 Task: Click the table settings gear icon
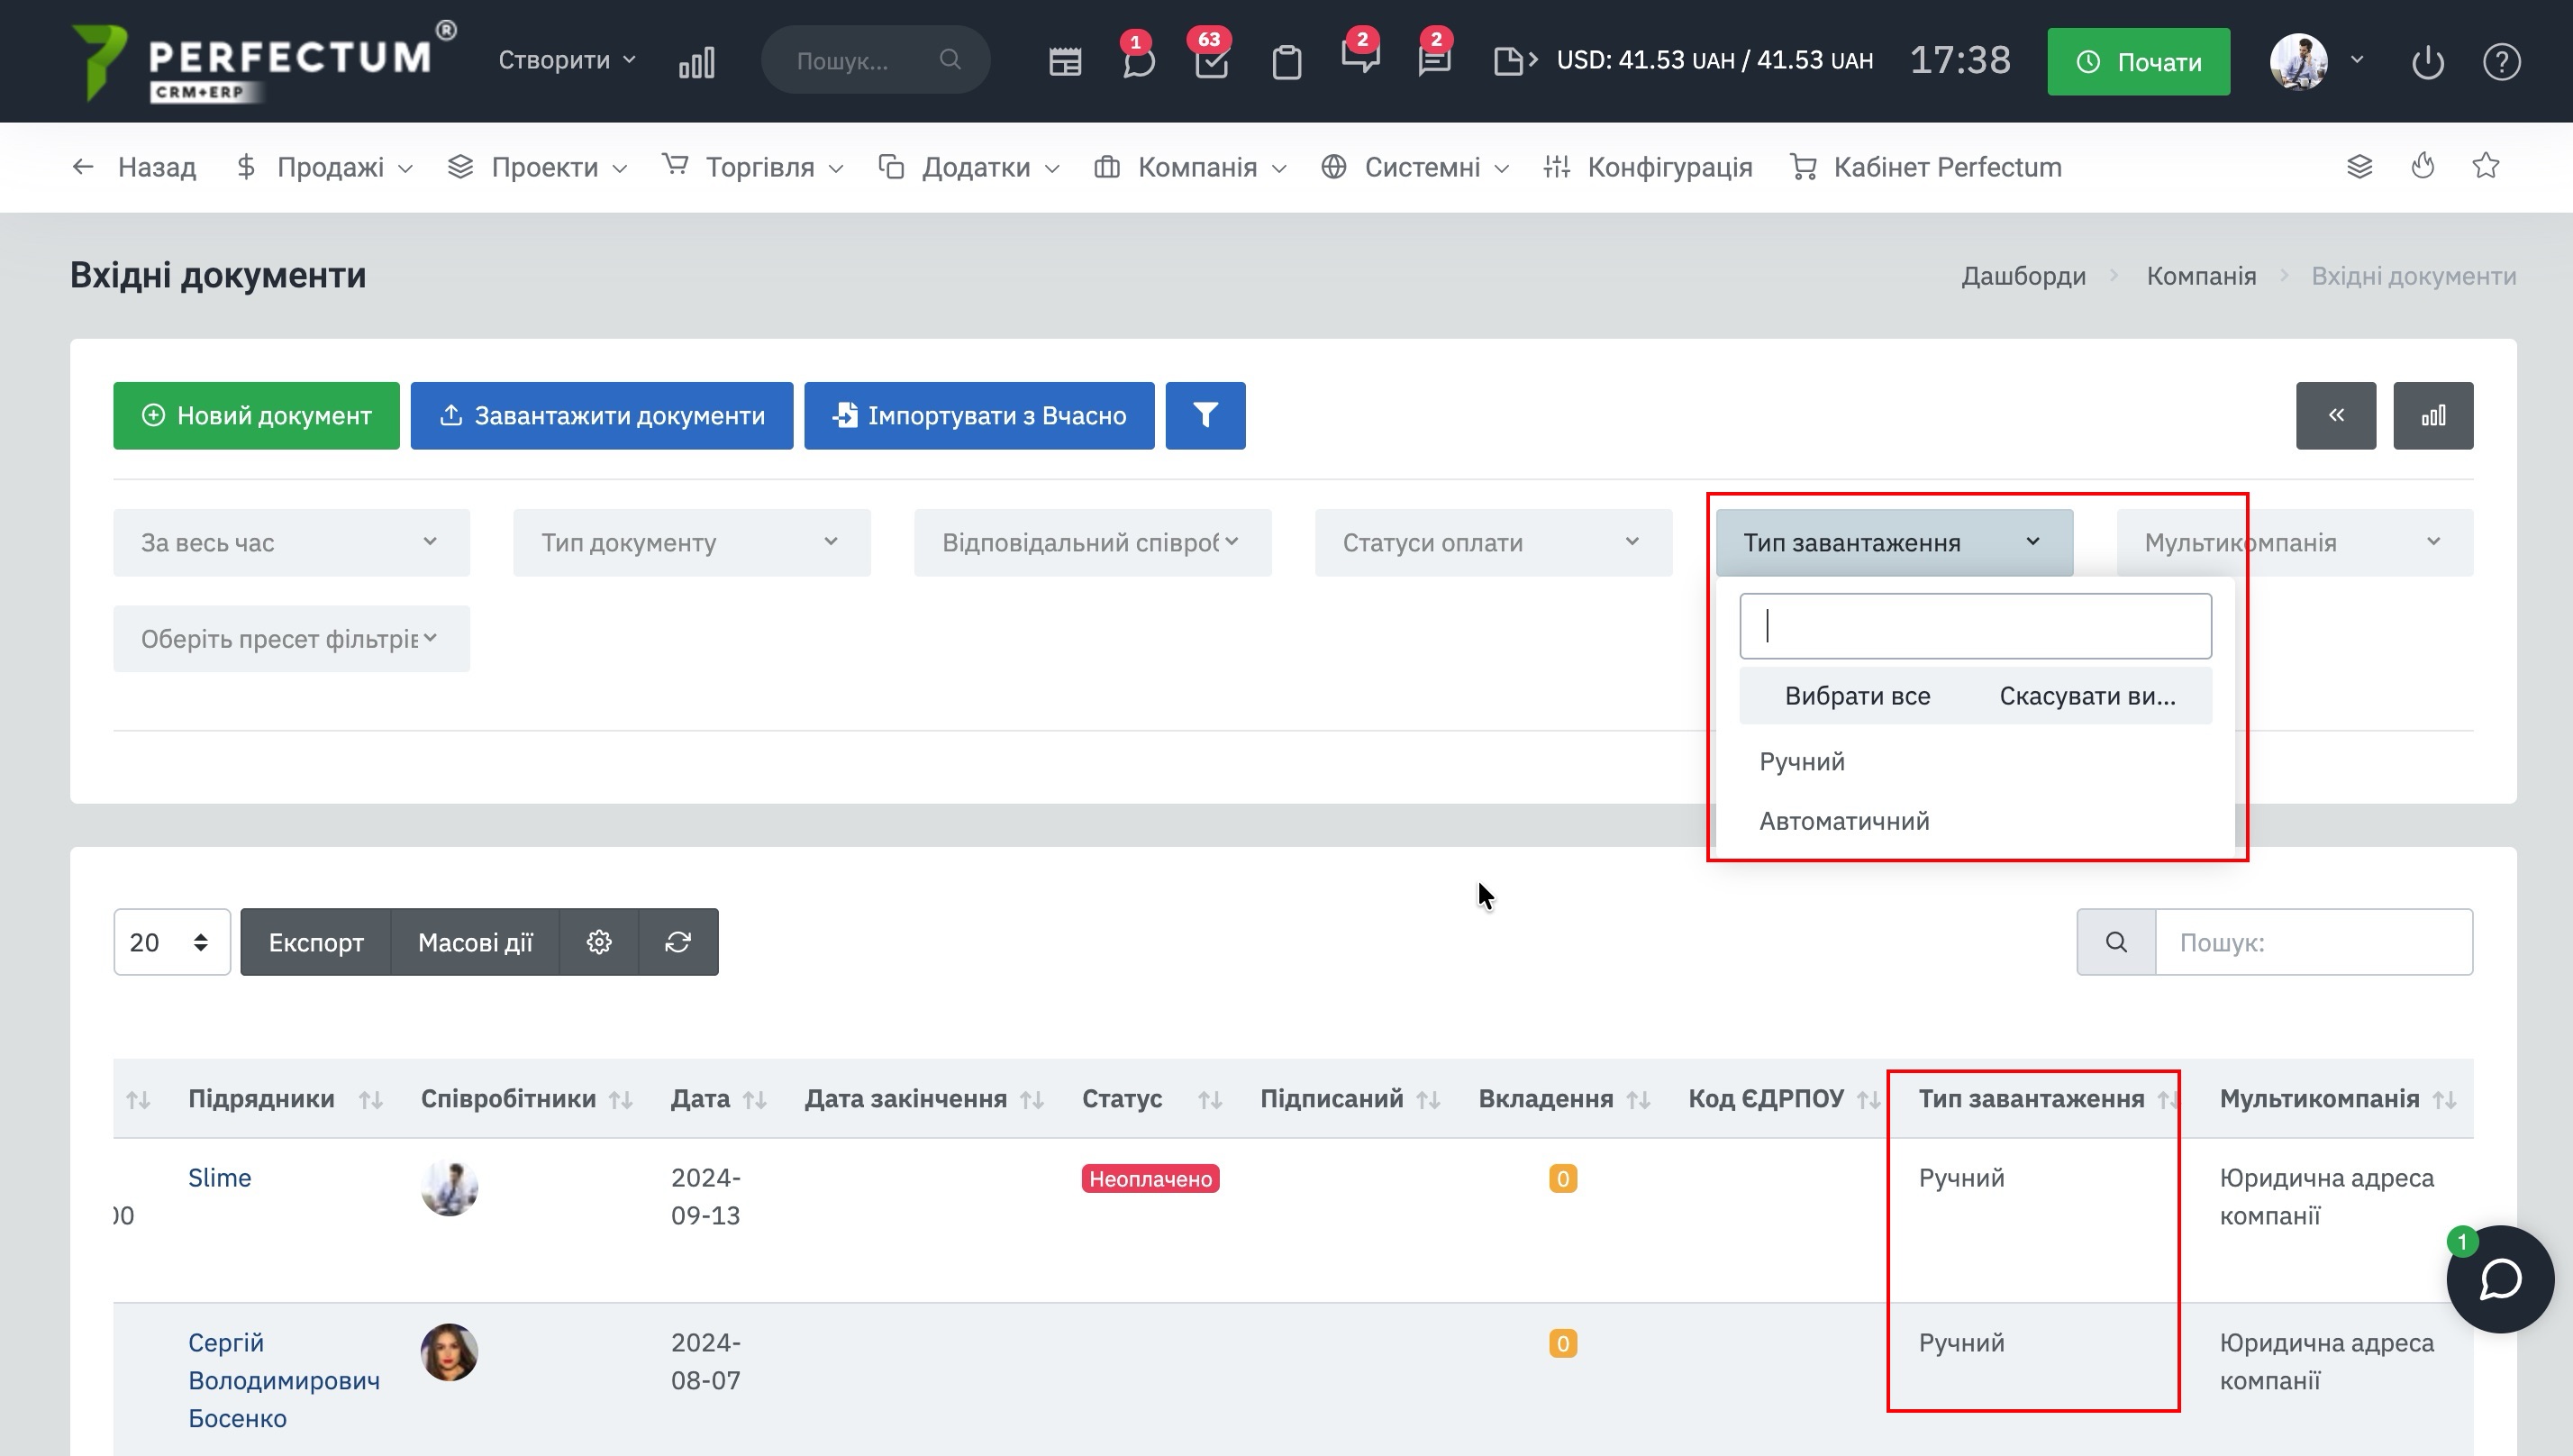point(599,942)
